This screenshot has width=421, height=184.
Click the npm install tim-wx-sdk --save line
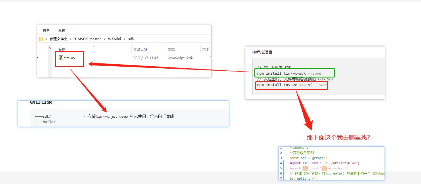click(x=289, y=73)
